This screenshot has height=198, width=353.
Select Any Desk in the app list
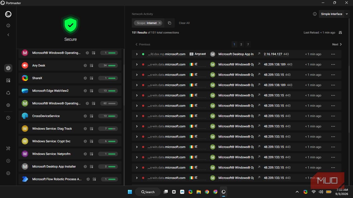(x=70, y=65)
